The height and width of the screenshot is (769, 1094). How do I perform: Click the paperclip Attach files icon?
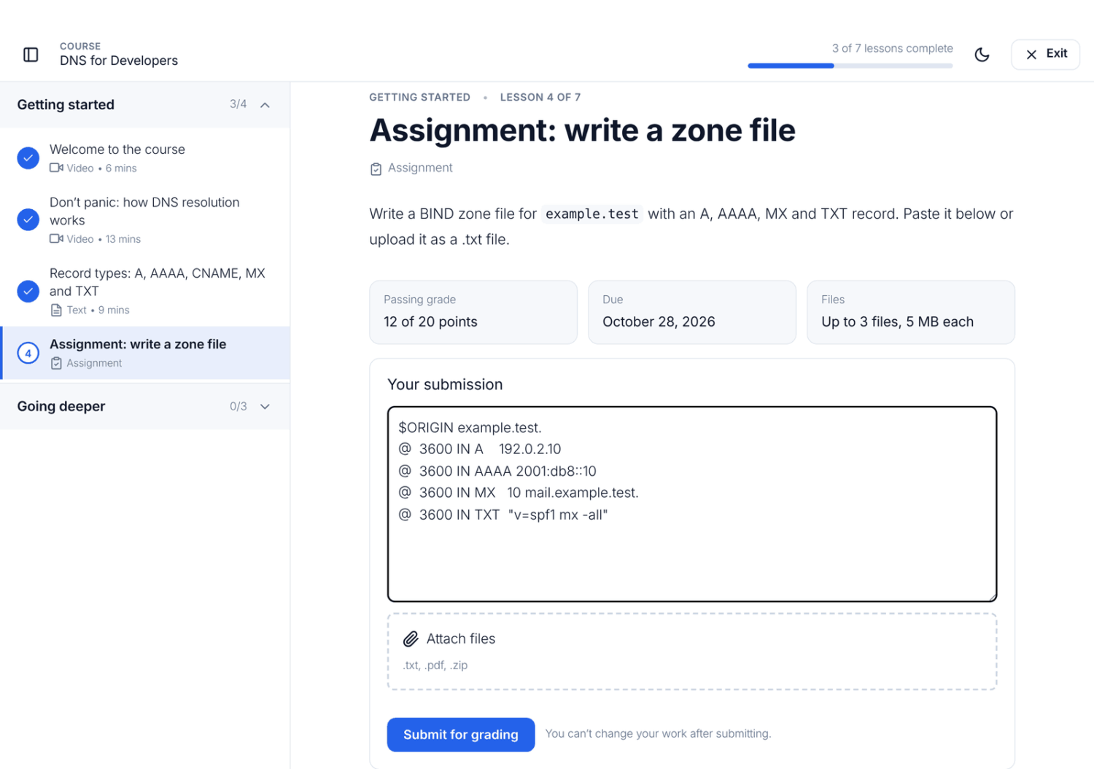pyautogui.click(x=411, y=639)
